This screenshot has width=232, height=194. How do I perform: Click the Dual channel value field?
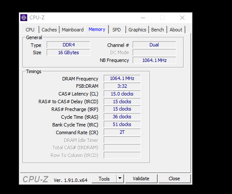(154, 45)
